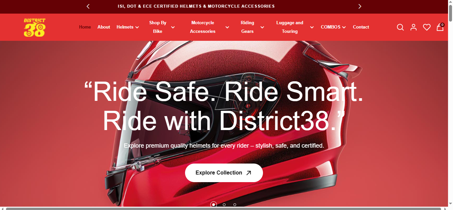Open the user account icon
The width and height of the screenshot is (453, 210).
click(x=414, y=27)
